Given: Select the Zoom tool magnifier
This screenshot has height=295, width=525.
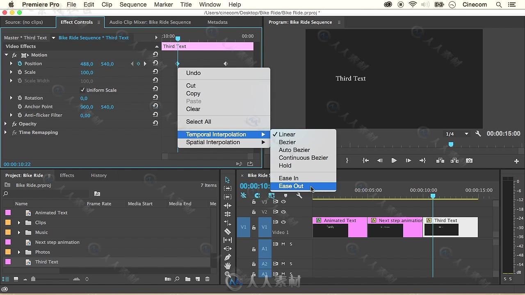Looking at the screenshot, I should (x=228, y=274).
